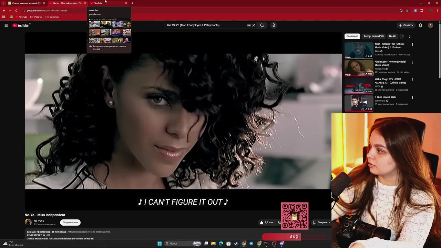Open Steam from the taskbar

click(x=236, y=244)
